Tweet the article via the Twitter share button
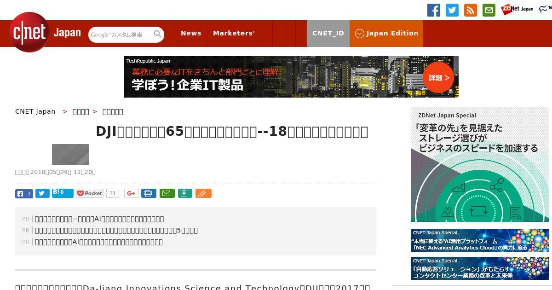This screenshot has height=290, width=552. click(x=42, y=194)
